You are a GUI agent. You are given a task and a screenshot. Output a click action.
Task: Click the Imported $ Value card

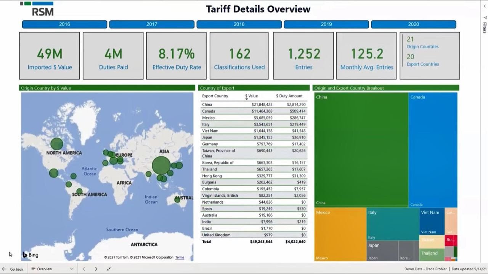[50, 56]
